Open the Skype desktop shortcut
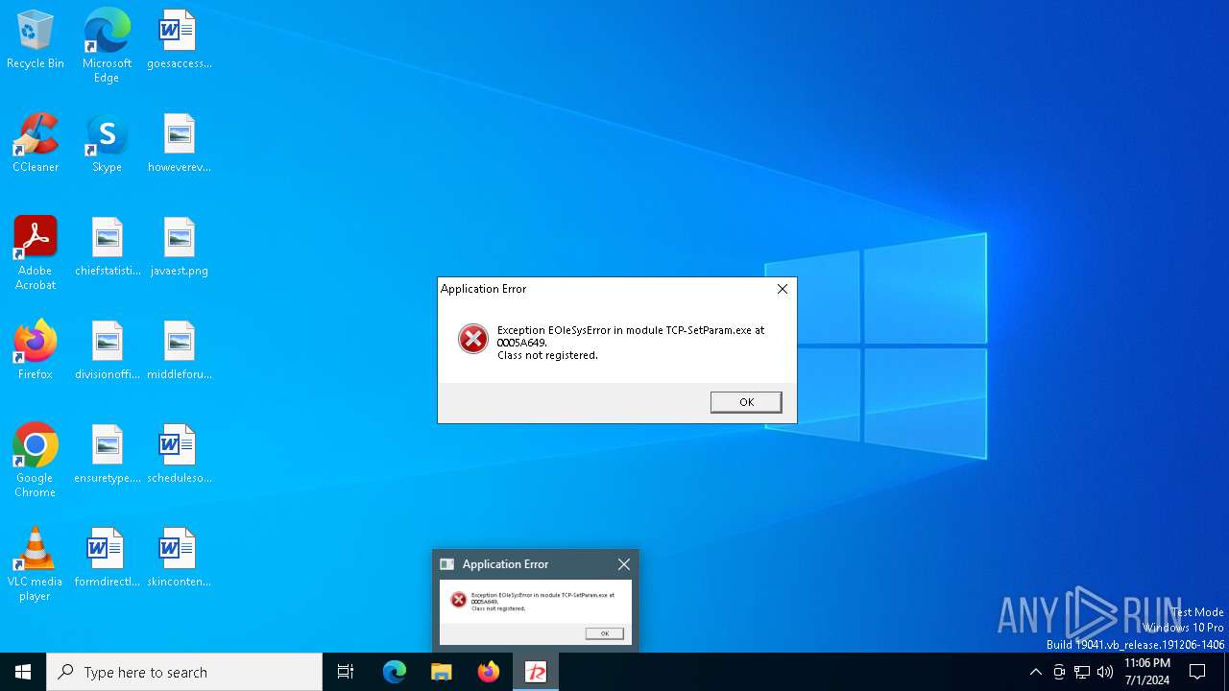Viewport: 1229px width, 691px height. pos(107,144)
